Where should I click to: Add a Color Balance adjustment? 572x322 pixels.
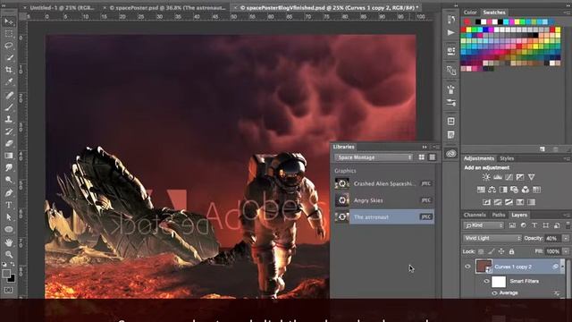[492, 190]
